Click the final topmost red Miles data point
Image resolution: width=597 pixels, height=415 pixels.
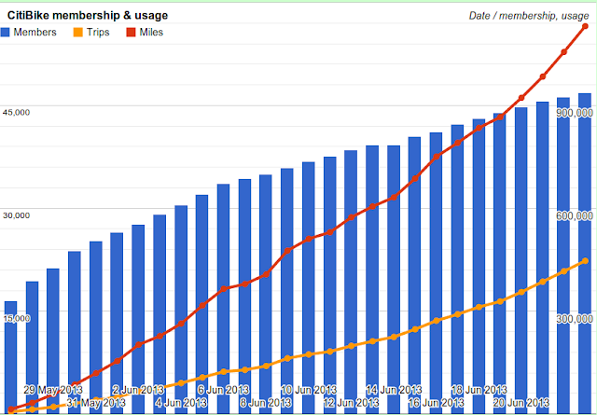[x=586, y=26]
